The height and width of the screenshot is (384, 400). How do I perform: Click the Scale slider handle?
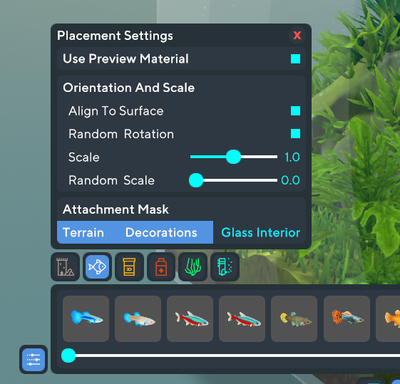233,157
